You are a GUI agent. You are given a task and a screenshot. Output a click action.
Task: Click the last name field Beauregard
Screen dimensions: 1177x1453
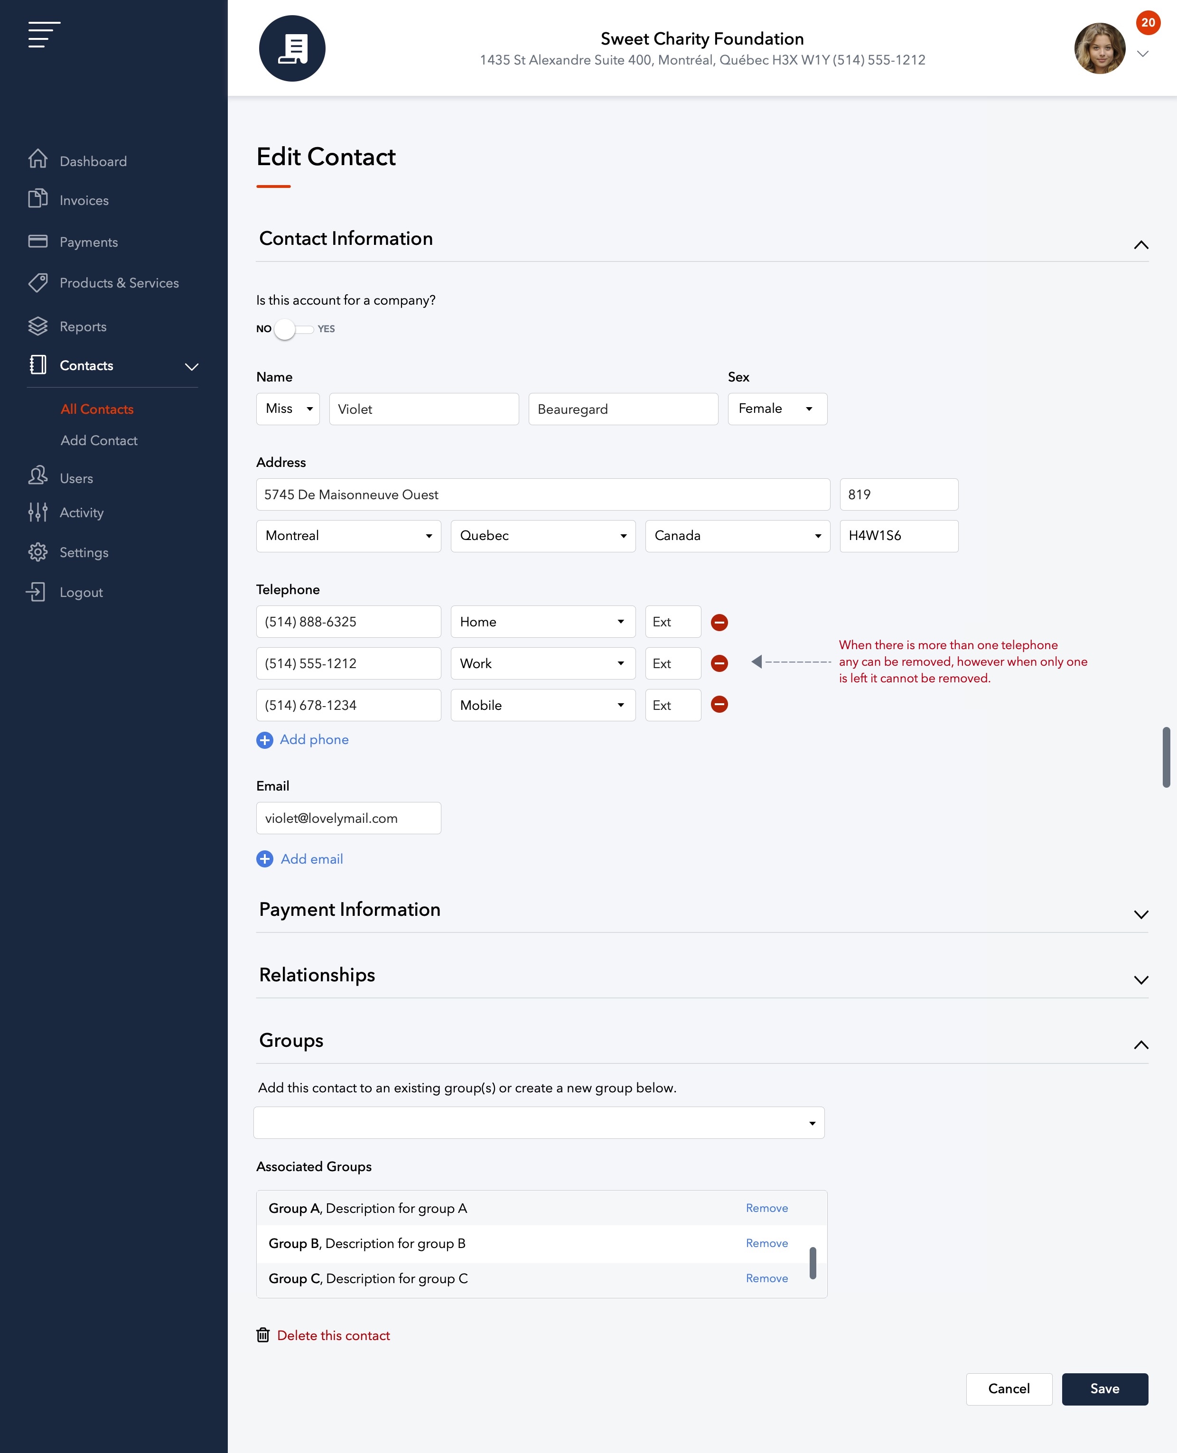pos(624,409)
